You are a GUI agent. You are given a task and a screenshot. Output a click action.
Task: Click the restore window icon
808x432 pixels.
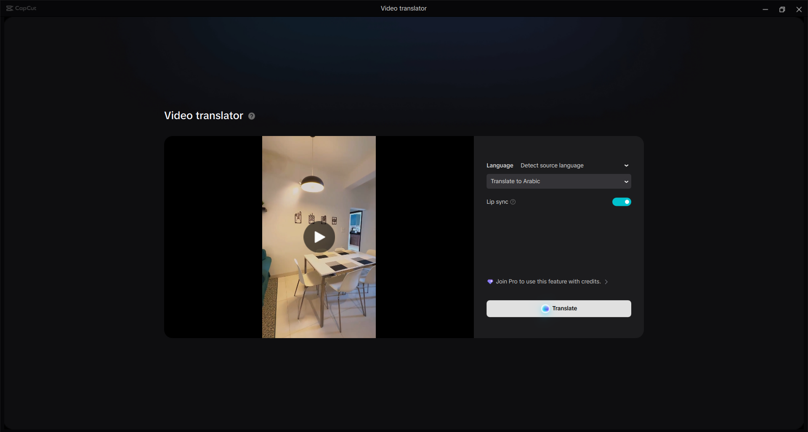tap(782, 9)
